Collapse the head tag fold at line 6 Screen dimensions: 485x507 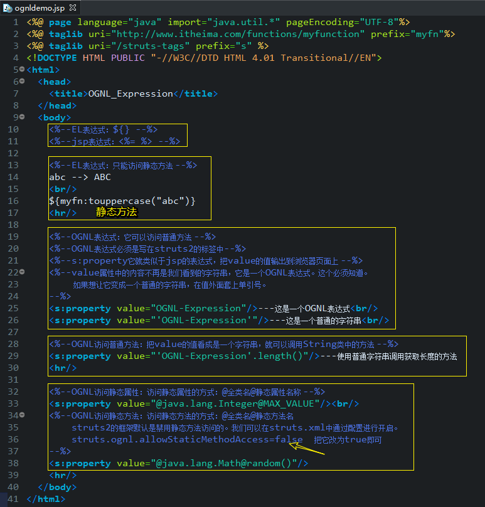[x=22, y=81]
